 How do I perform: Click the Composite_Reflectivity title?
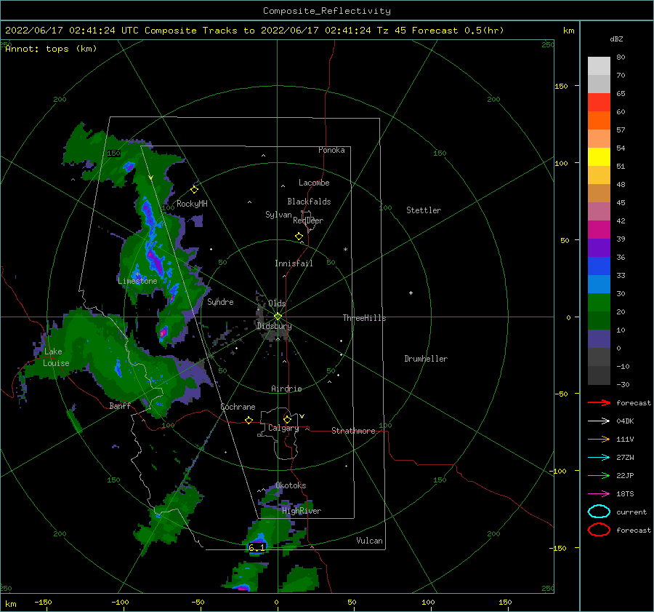[x=327, y=11]
